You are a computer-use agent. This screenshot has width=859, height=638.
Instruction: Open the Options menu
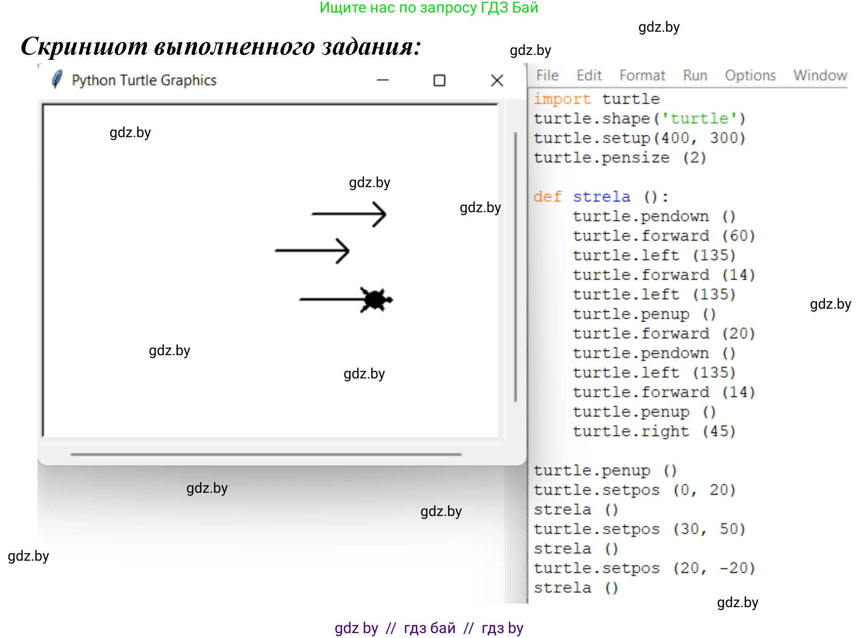(x=750, y=76)
